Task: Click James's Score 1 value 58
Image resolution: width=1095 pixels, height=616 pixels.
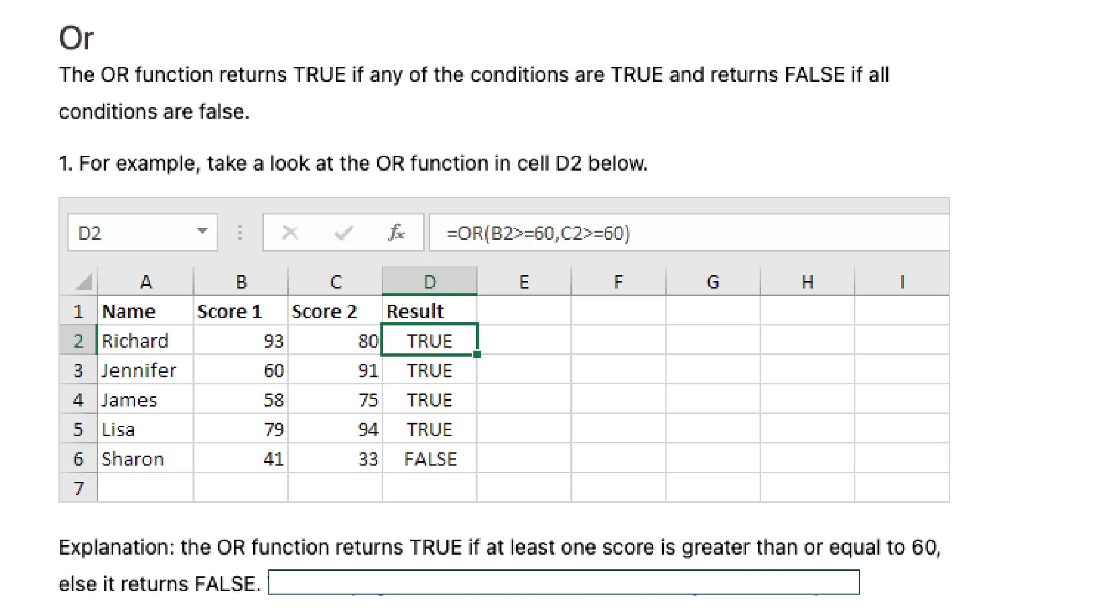Action: pyautogui.click(x=241, y=399)
